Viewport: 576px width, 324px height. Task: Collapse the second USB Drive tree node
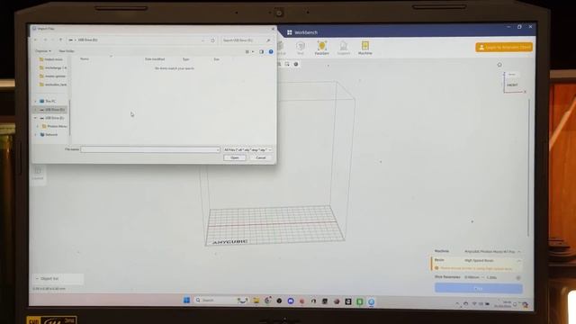point(36,118)
